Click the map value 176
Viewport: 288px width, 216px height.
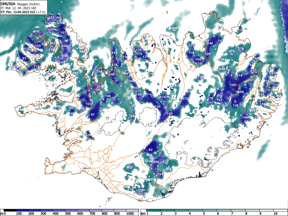(x=114, y=65)
